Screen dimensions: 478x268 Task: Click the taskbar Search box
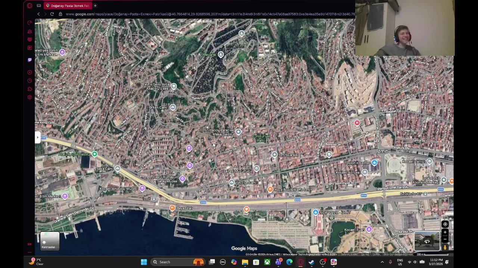(x=178, y=262)
